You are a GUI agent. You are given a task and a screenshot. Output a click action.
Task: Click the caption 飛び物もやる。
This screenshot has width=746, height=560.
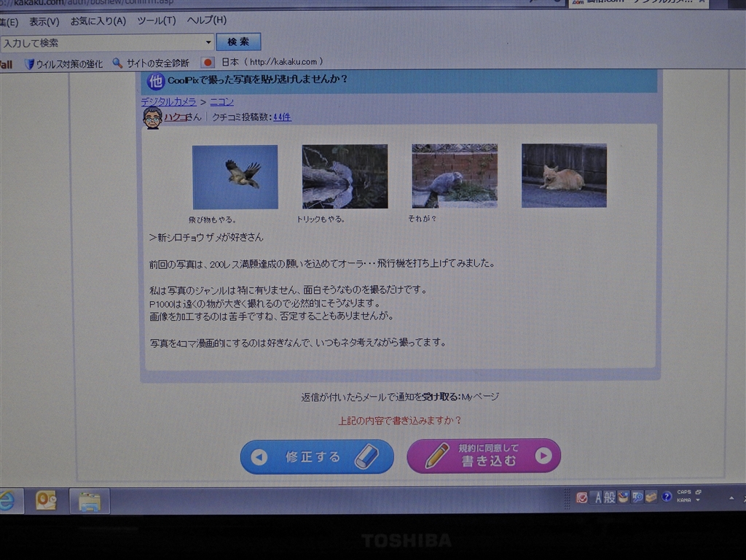point(212,219)
